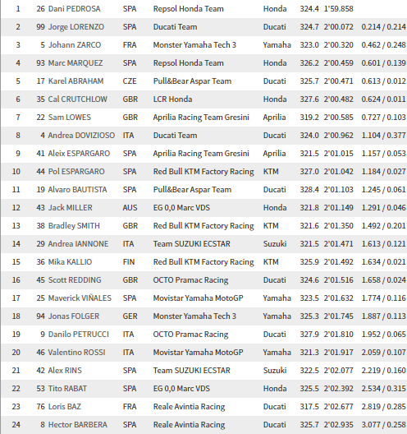Click Red Bull KTM Factory Racing for Pol ESPARGARO

pyautogui.click(x=203, y=172)
